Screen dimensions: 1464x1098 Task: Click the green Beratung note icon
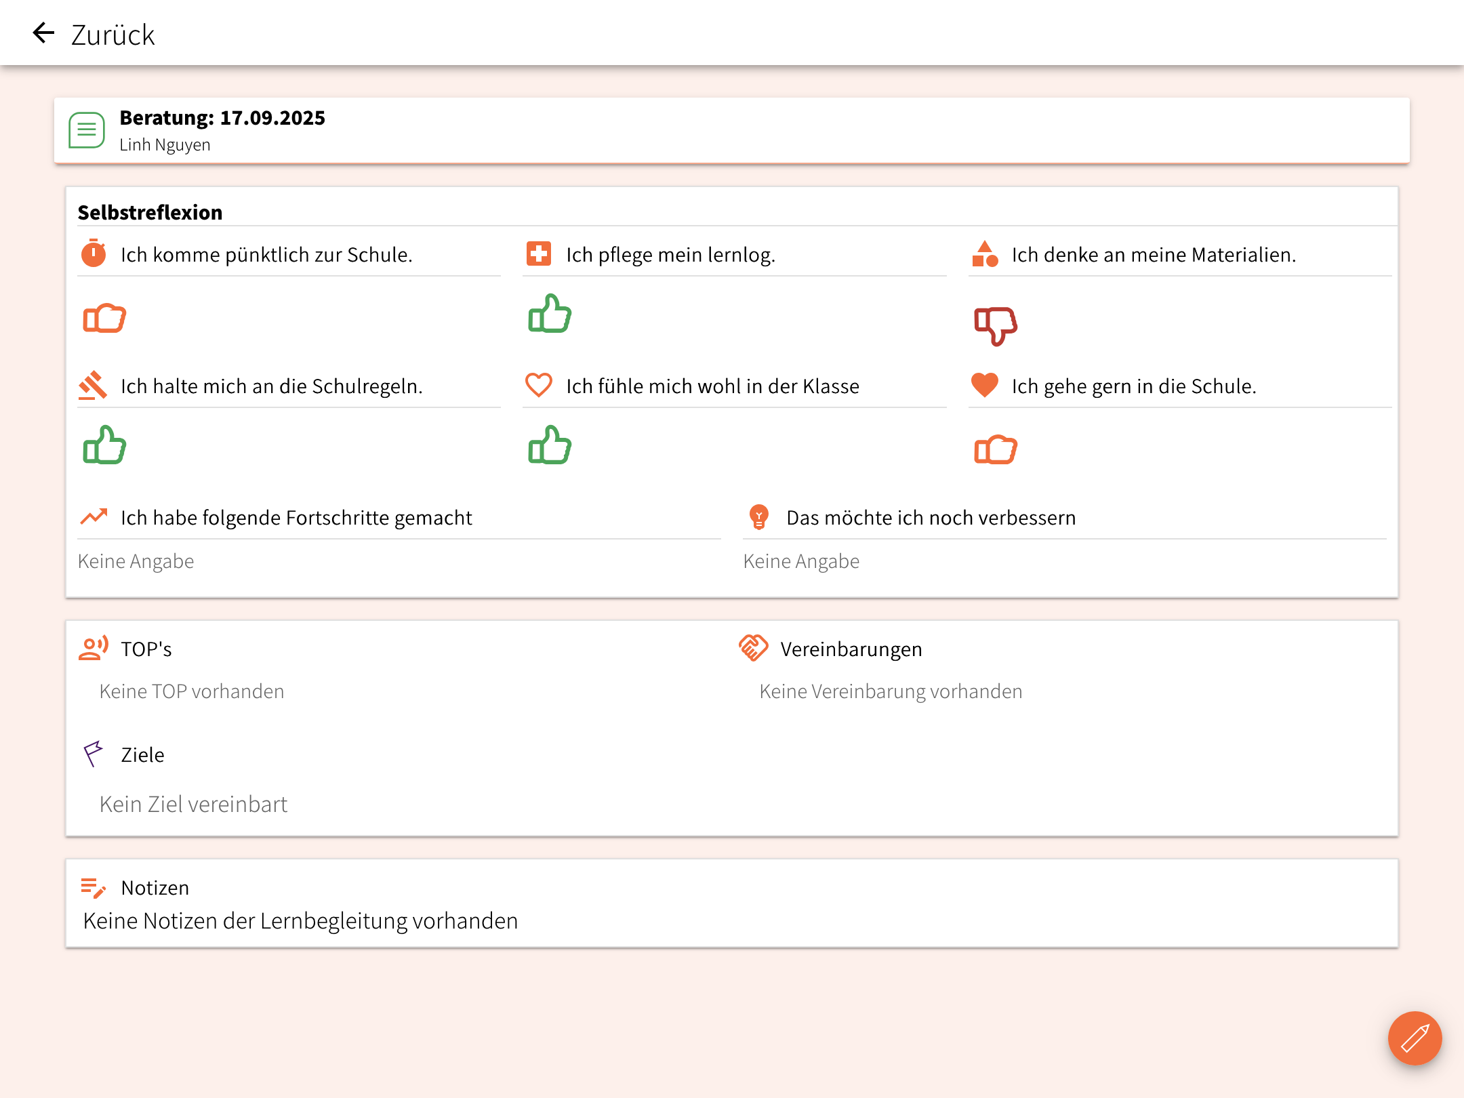point(87,130)
